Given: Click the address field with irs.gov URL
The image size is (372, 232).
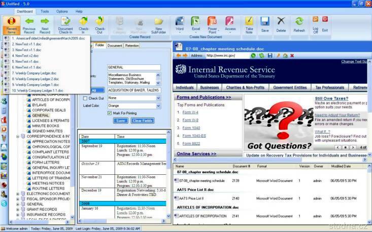Looking at the screenshot, I should (x=227, y=56).
